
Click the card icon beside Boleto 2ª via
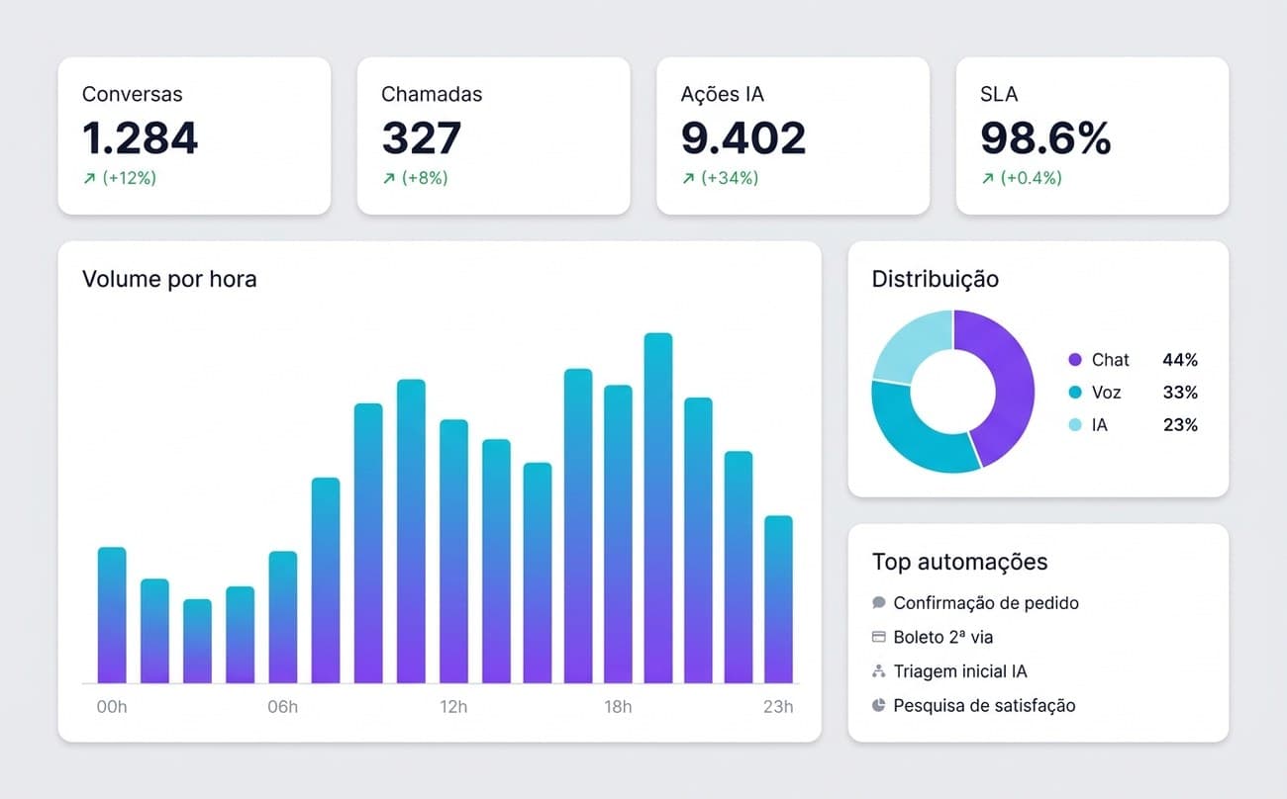(x=879, y=637)
